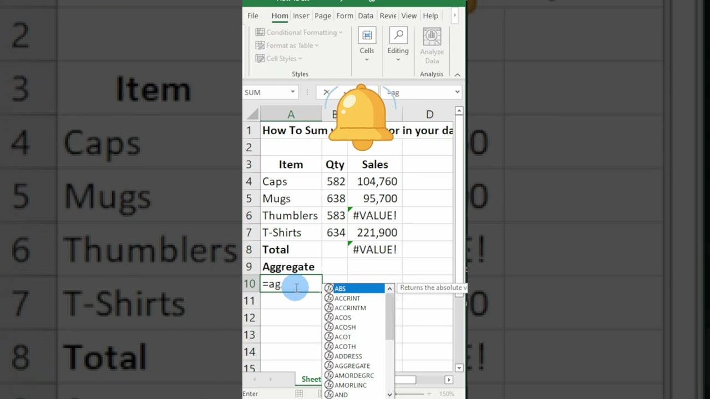Viewport: 710px width, 399px height.
Task: Open the File tab
Action: tap(253, 16)
